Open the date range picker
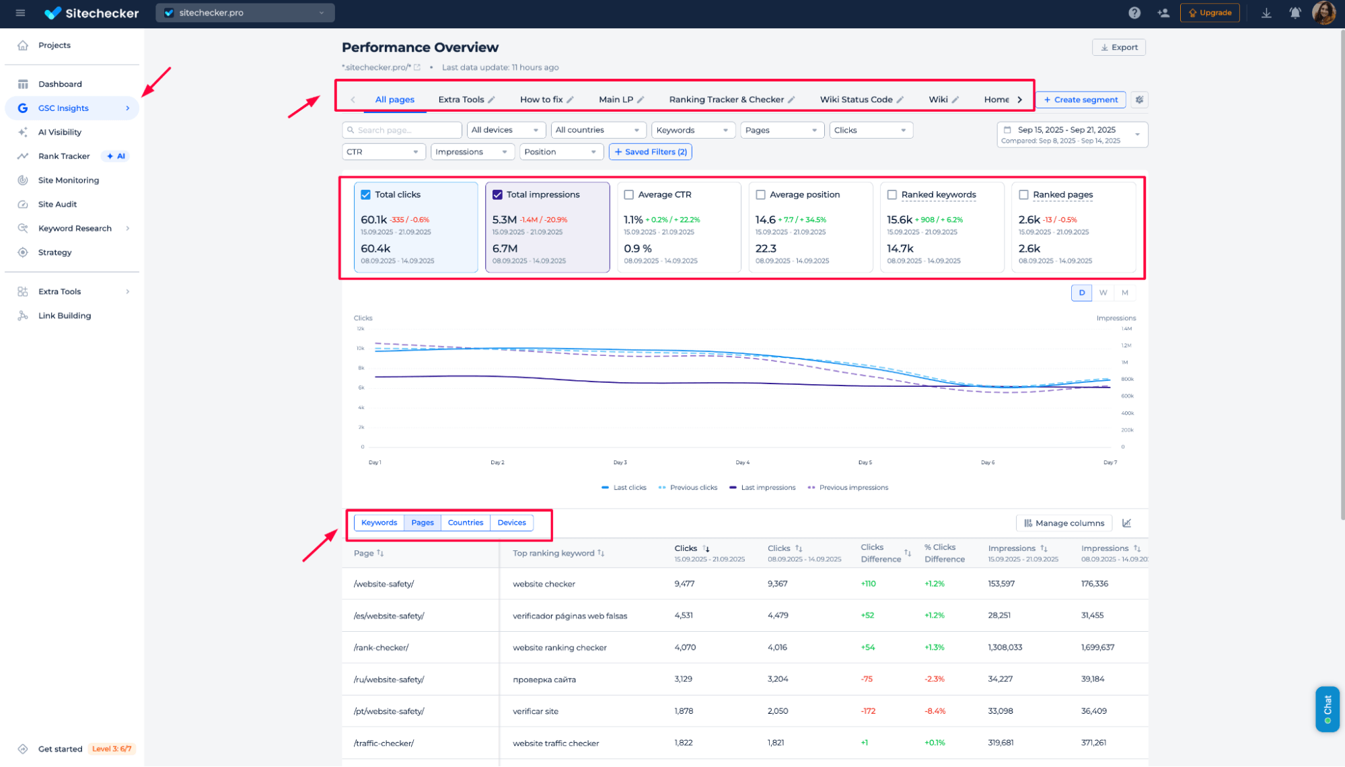The height and width of the screenshot is (767, 1345). click(x=1073, y=135)
